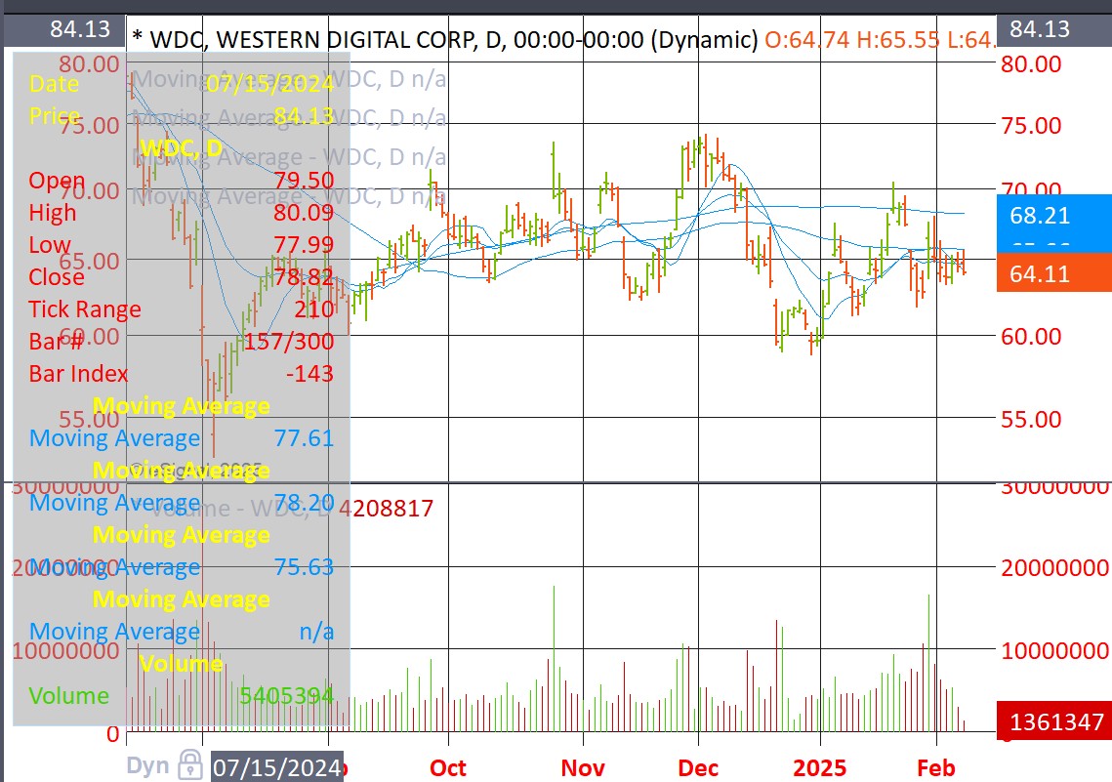Screen dimensions: 1112x782
Task: Click the Dyn label on time axis
Action: 147,765
